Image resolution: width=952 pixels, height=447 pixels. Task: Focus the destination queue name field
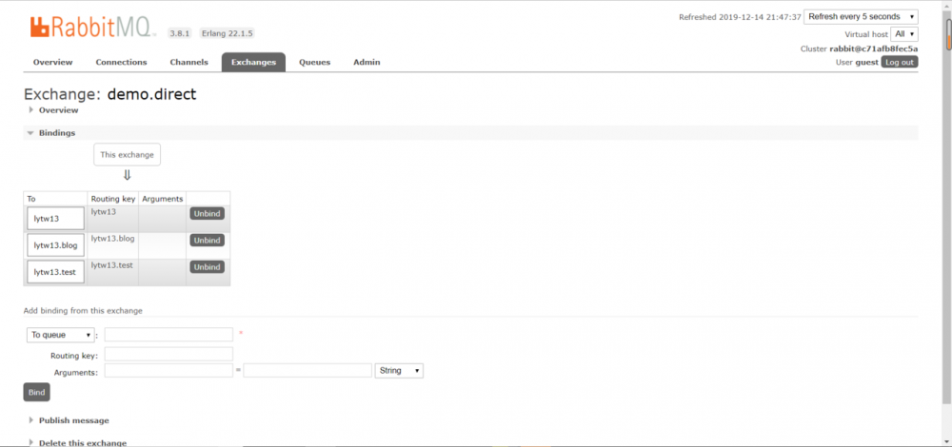point(169,335)
